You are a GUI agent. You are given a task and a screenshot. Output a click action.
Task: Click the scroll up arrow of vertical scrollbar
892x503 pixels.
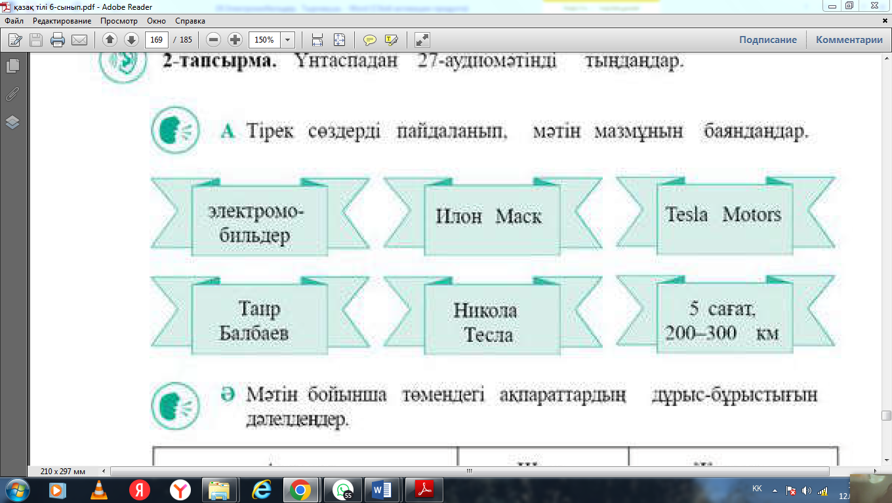point(887,58)
